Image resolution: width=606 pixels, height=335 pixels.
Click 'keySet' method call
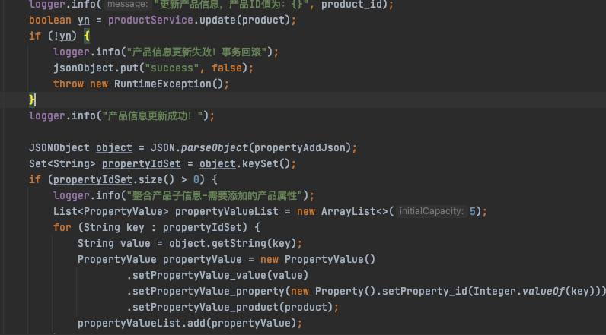point(260,163)
